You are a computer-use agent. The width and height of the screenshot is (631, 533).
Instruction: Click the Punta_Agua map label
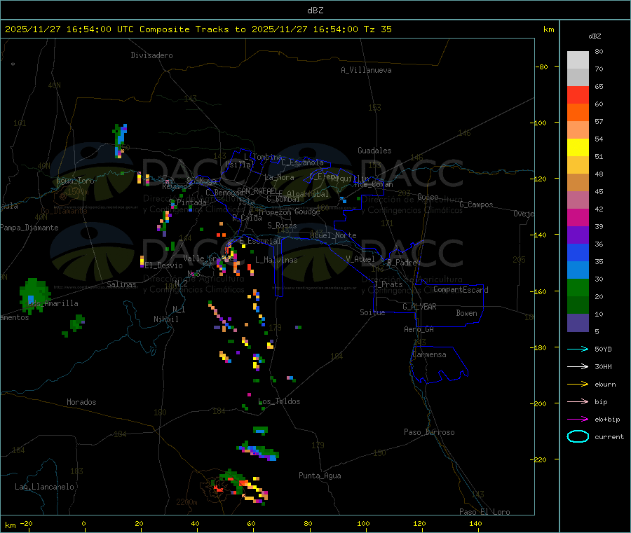pyautogui.click(x=320, y=476)
